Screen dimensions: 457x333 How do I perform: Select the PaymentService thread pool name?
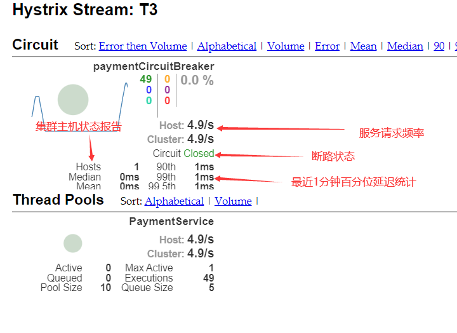171,222
